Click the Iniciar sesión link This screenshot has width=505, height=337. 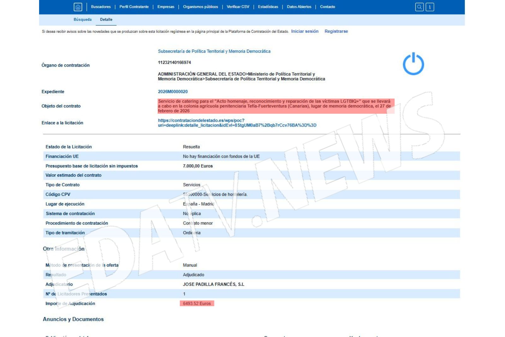(x=305, y=31)
